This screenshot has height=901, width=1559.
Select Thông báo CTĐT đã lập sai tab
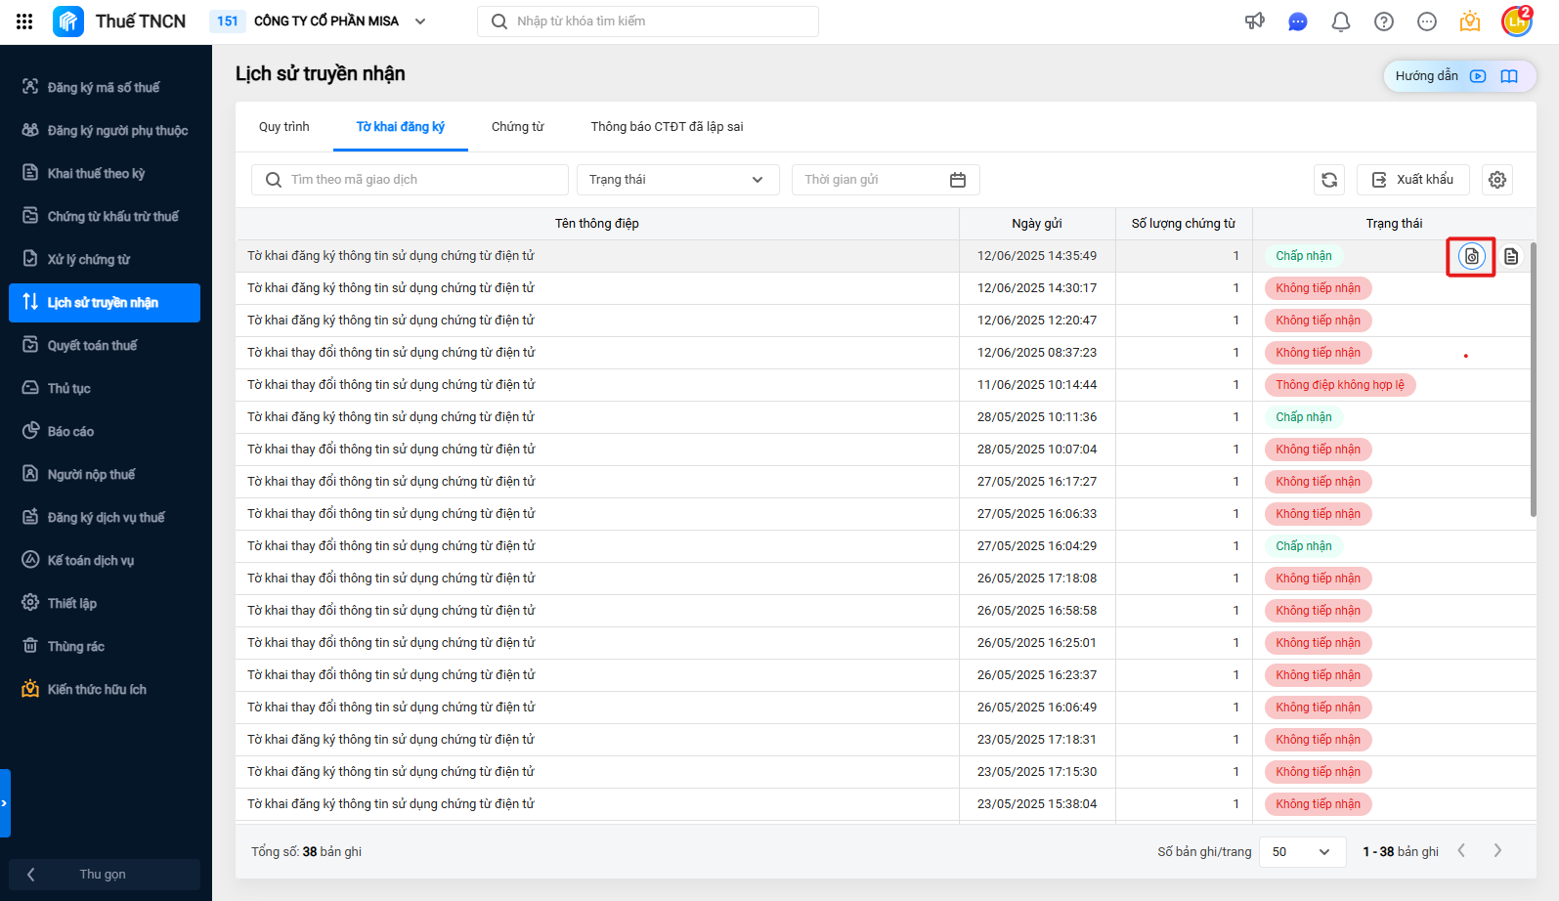[x=667, y=127]
